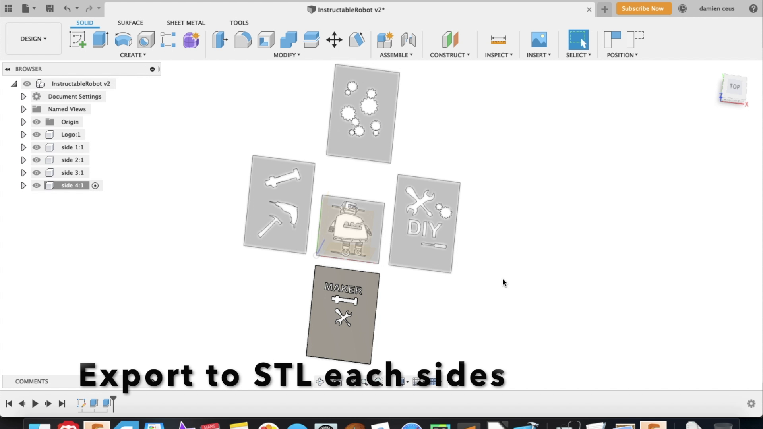Activate side 4:1 radio button

[x=95, y=186]
